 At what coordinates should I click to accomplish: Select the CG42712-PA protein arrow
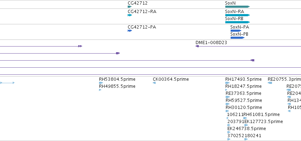[130, 31]
